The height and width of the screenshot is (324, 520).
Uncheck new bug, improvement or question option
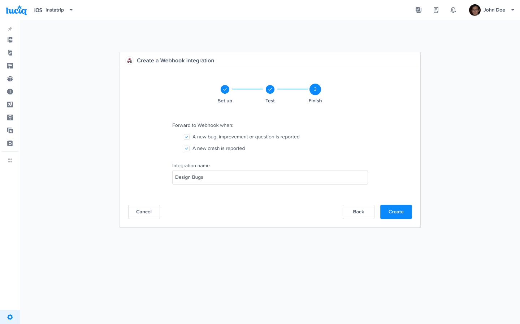187,137
